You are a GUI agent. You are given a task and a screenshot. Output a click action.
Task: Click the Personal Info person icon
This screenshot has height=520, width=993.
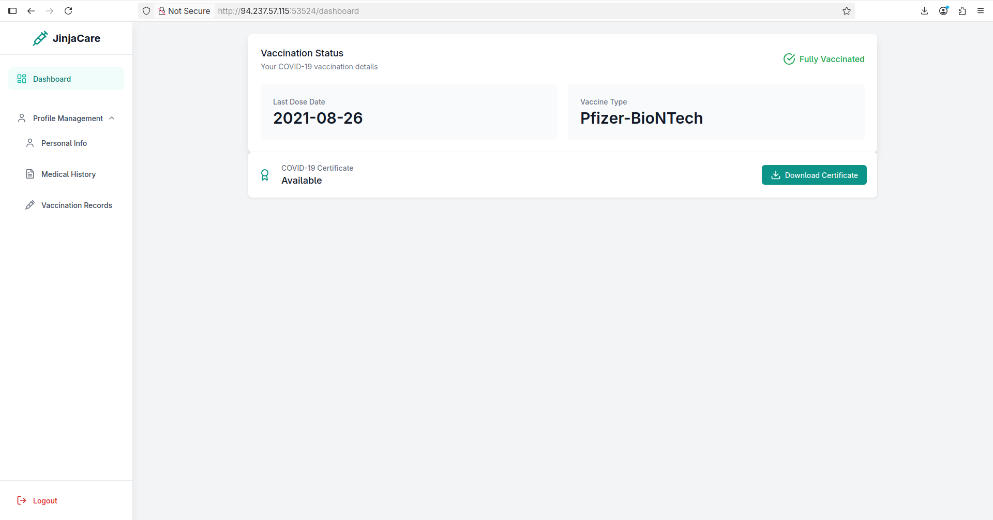point(30,143)
